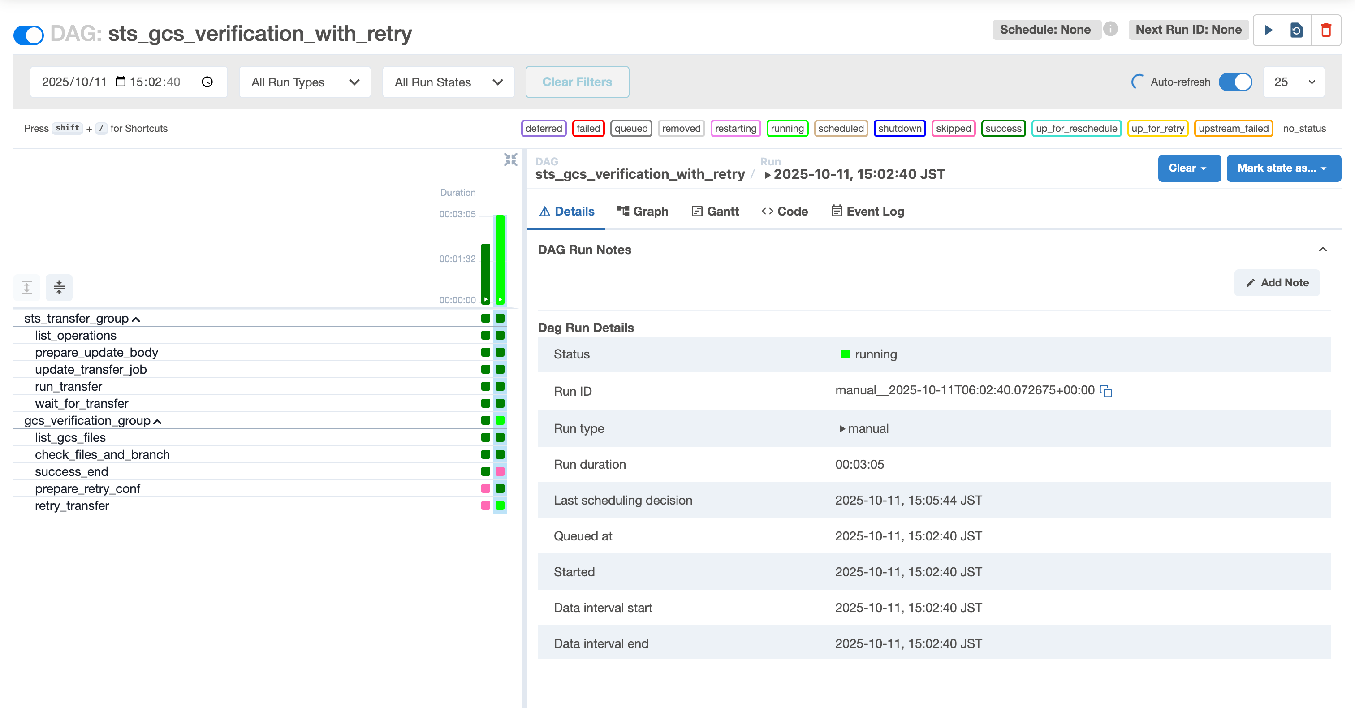The image size is (1355, 708).
Task: Click the reparse DAG icon
Action: [1296, 30]
